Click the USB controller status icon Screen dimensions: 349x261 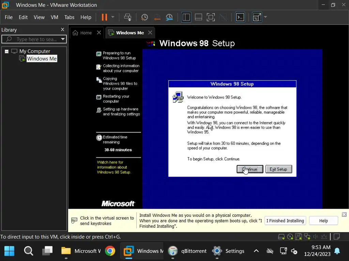click(324, 237)
